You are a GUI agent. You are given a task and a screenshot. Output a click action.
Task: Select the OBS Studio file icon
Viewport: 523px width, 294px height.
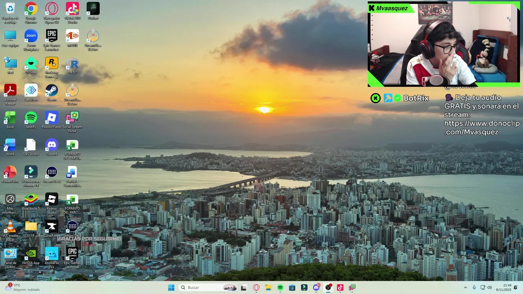31,147
